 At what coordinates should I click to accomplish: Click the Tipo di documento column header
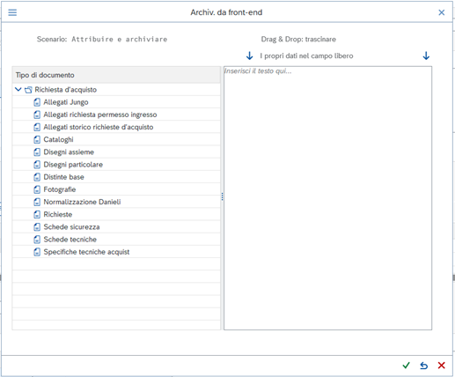point(116,75)
